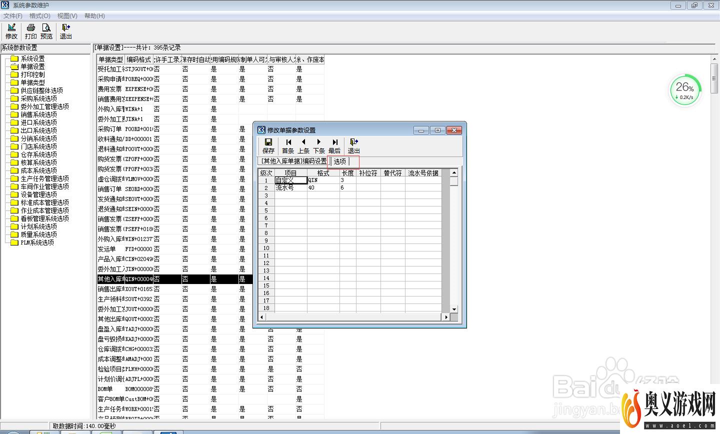Click the 保存 (Save) icon in dialog
Viewport: 720px width, 434px height.
point(268,146)
